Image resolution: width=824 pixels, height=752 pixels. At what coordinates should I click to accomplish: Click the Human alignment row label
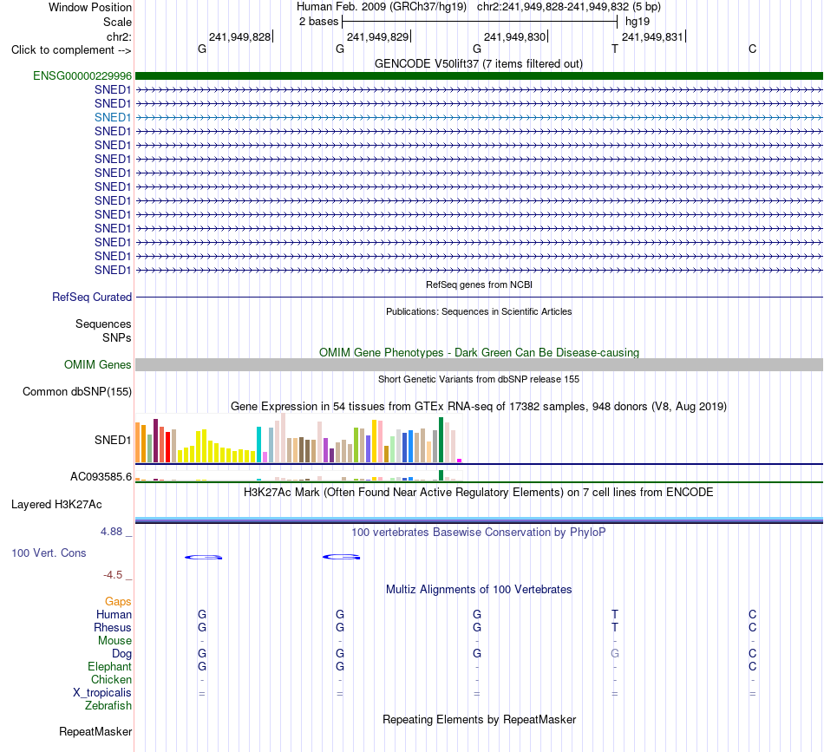[114, 614]
